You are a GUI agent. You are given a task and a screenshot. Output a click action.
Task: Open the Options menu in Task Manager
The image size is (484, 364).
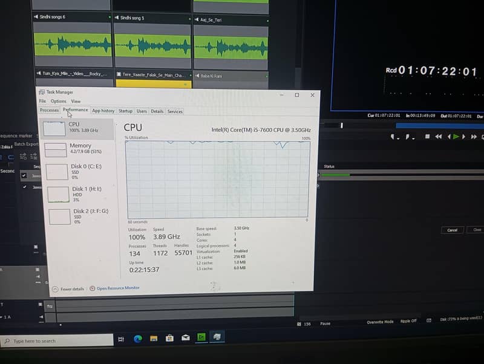click(x=58, y=101)
